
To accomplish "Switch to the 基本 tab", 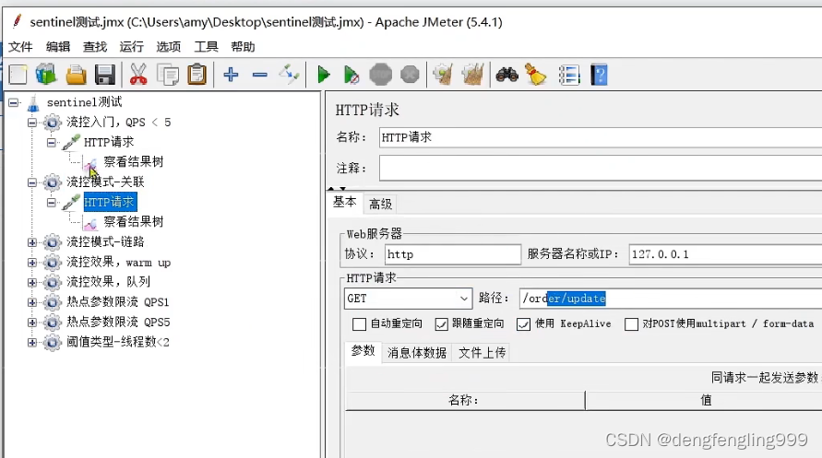I will point(345,203).
